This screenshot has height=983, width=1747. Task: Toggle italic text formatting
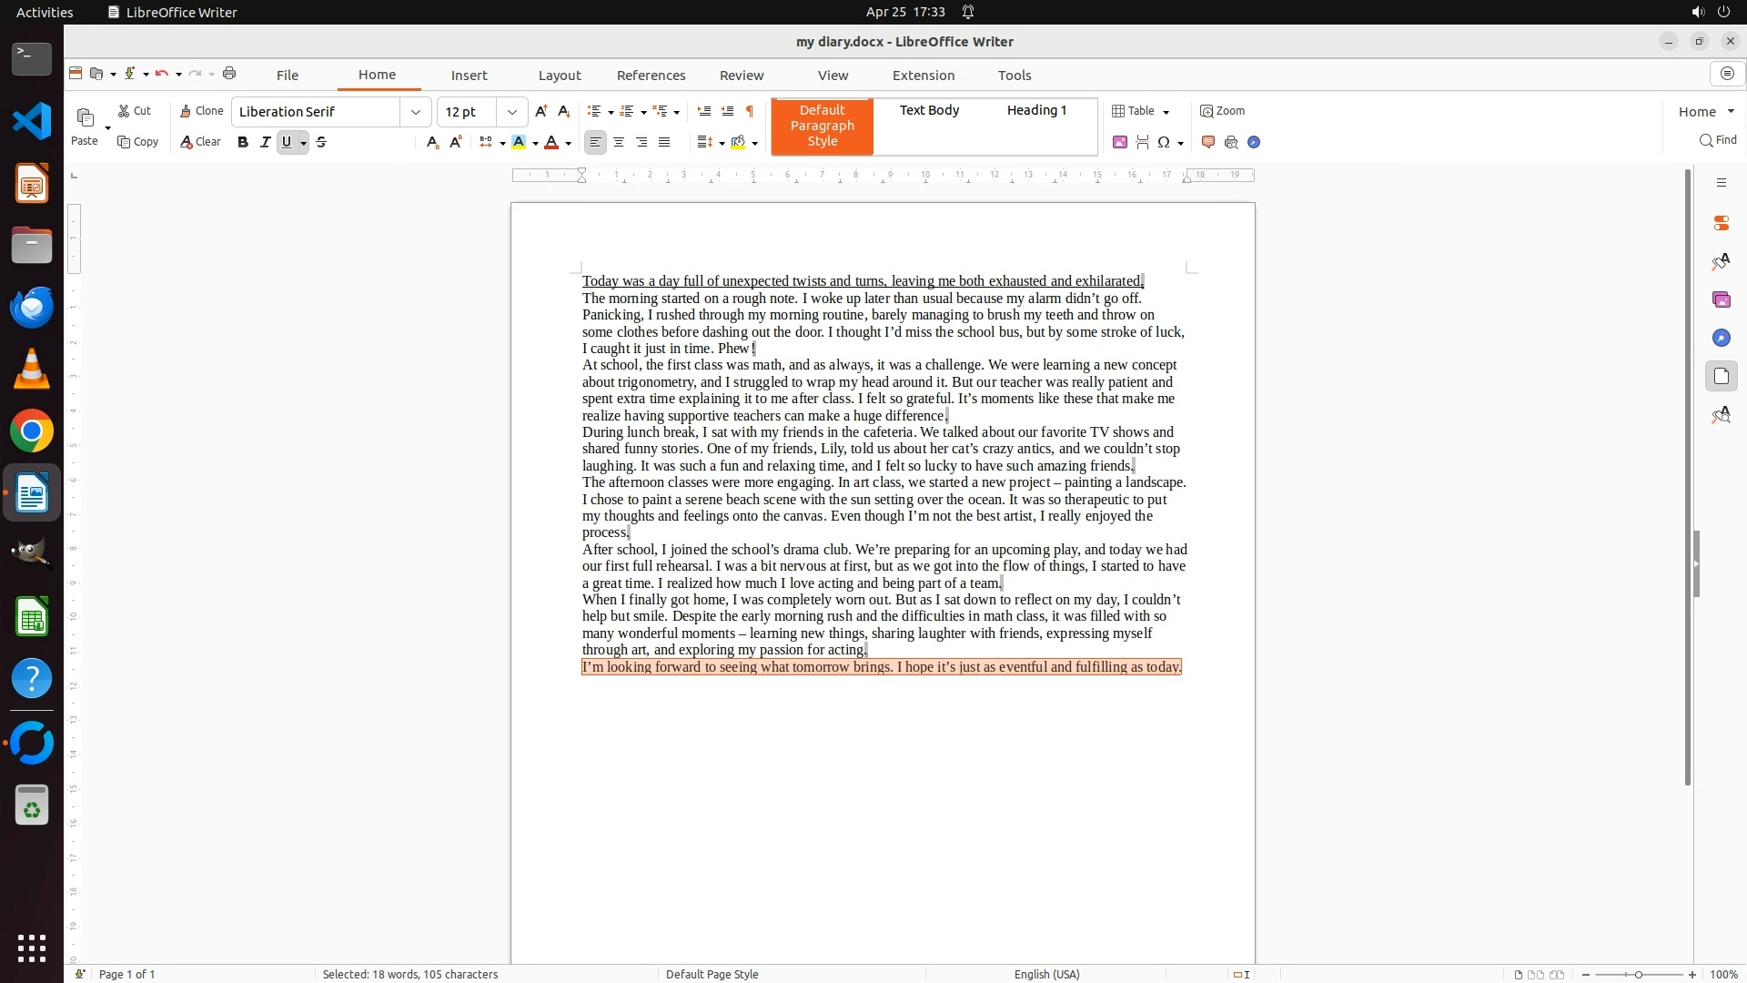pos(265,142)
